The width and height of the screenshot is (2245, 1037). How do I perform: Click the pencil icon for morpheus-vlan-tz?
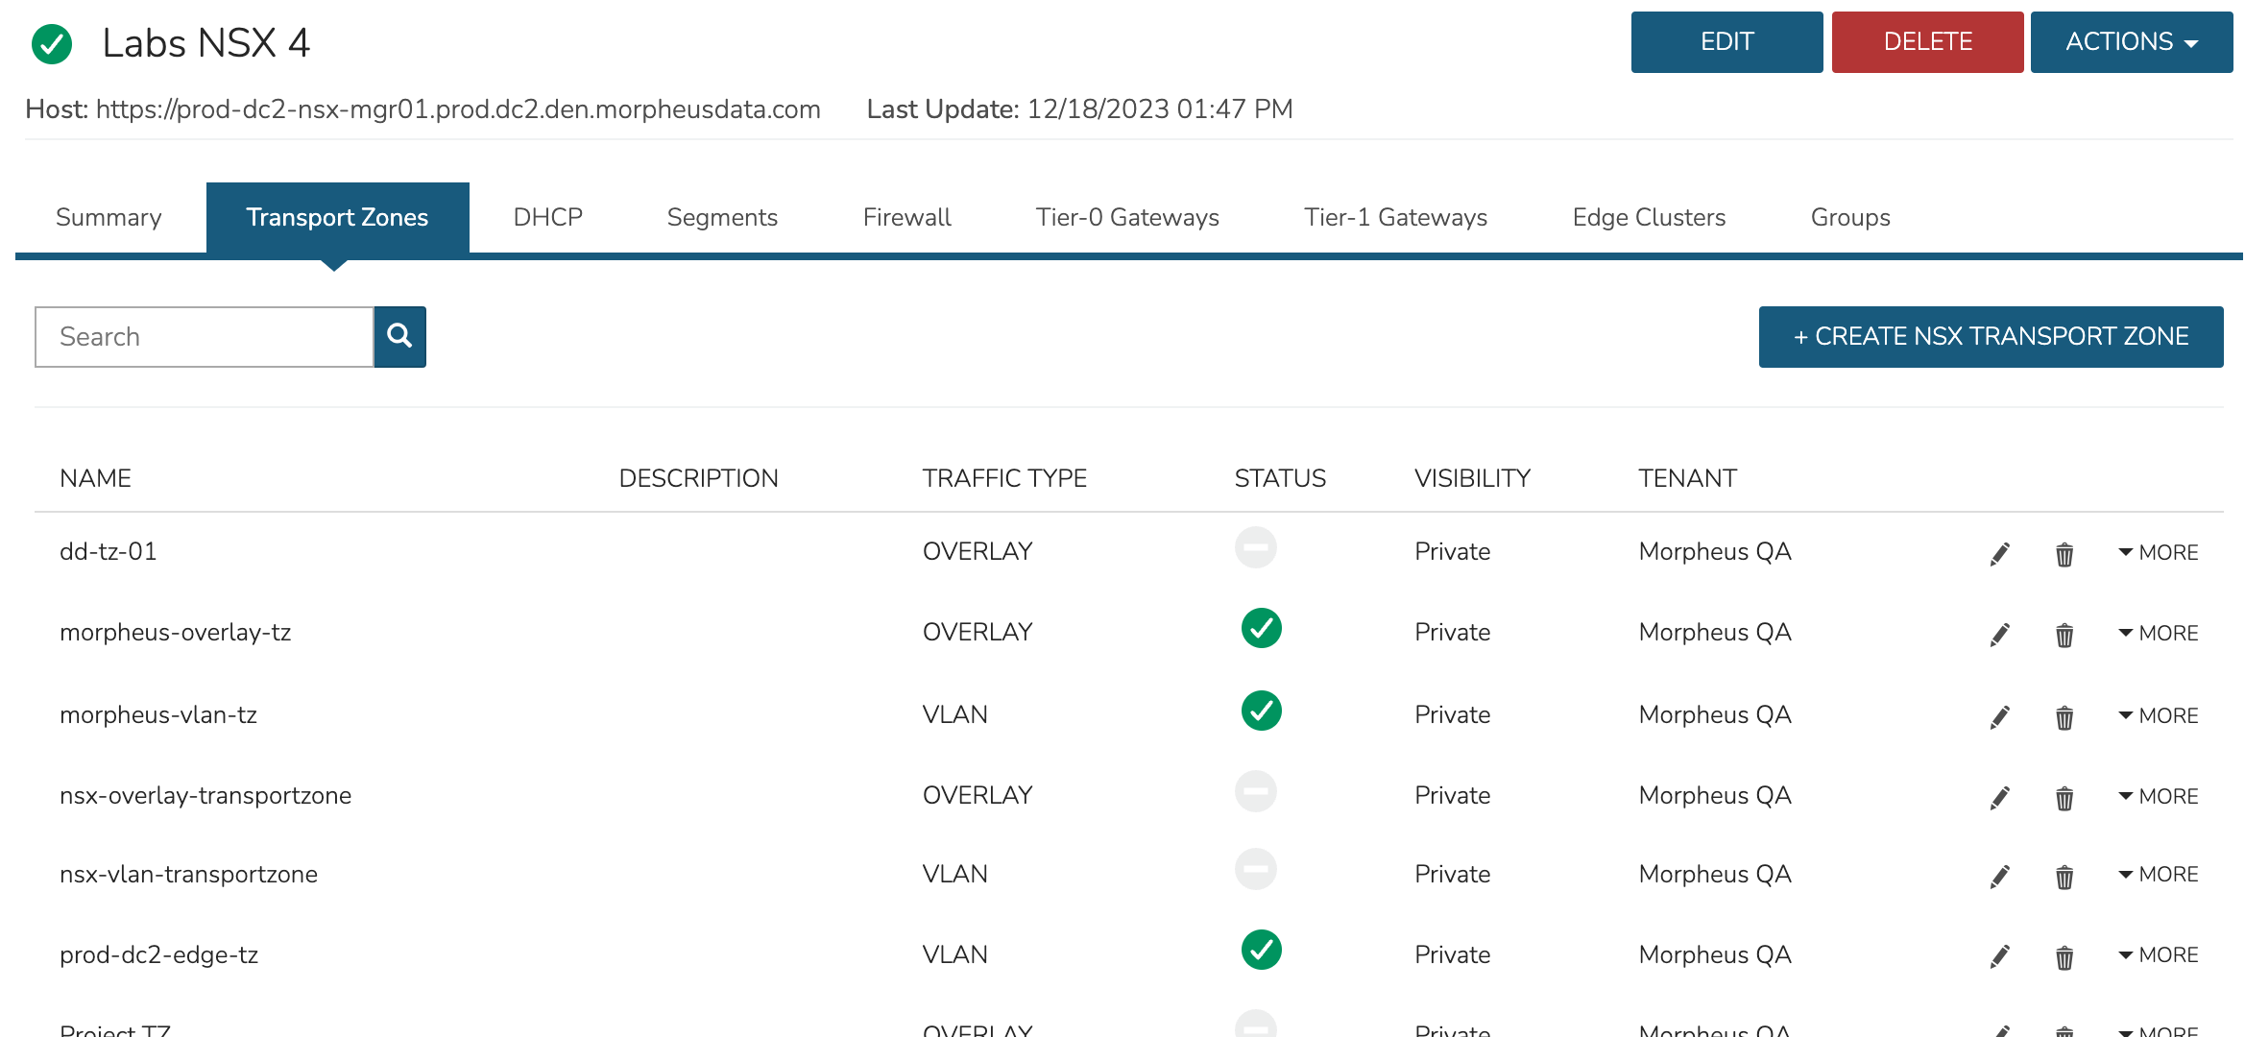click(1999, 717)
